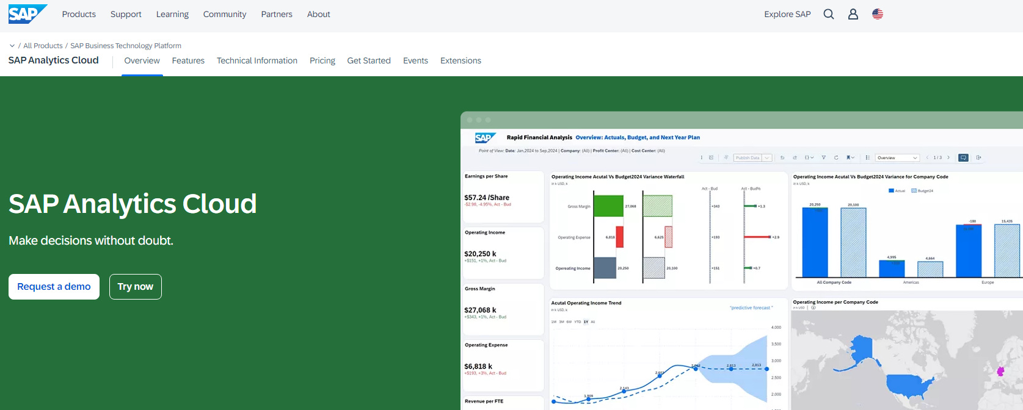
Task: Click the toolbar icon right of the dots
Action: pos(711,157)
